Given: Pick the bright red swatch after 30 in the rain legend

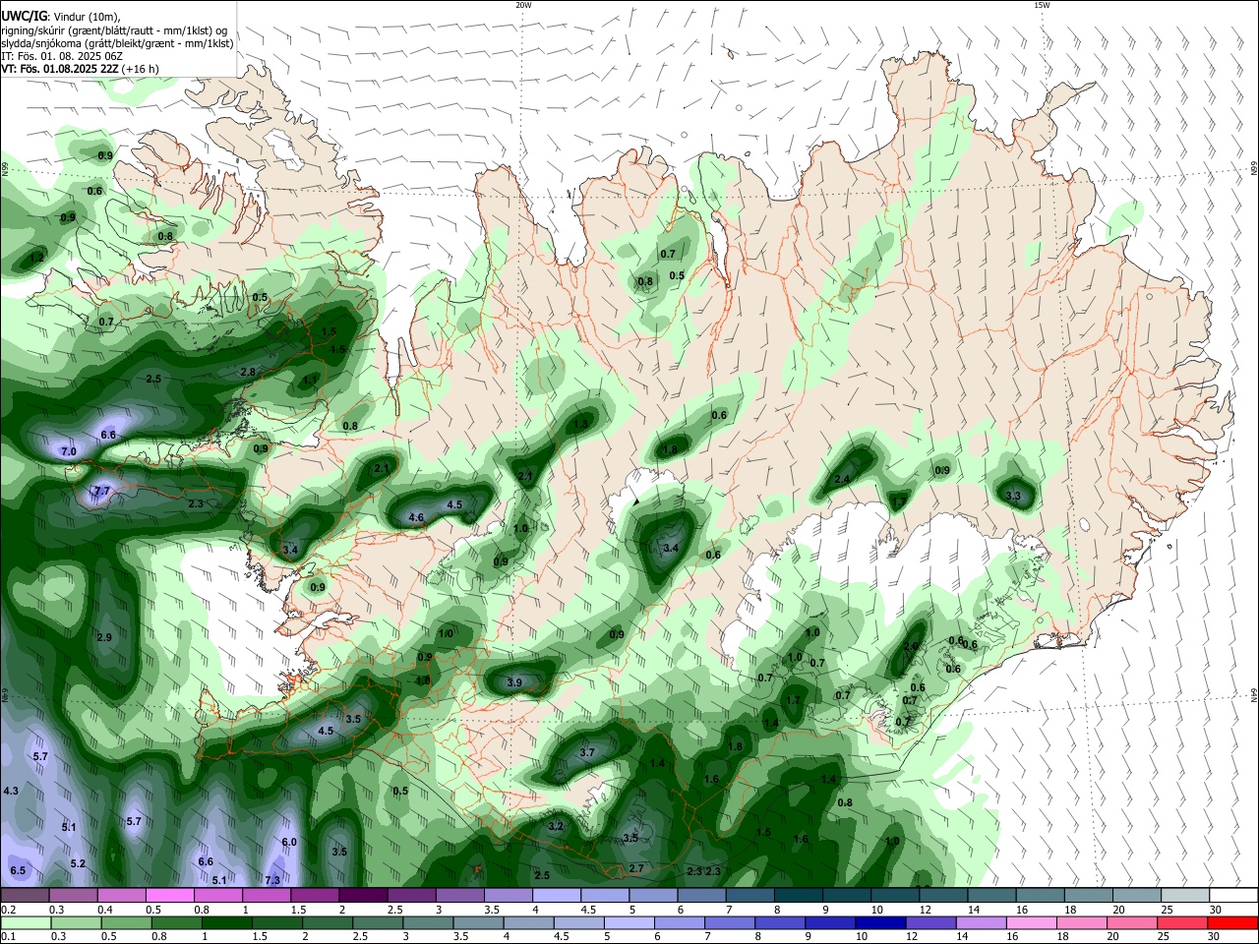Looking at the screenshot, I should tap(1231, 922).
